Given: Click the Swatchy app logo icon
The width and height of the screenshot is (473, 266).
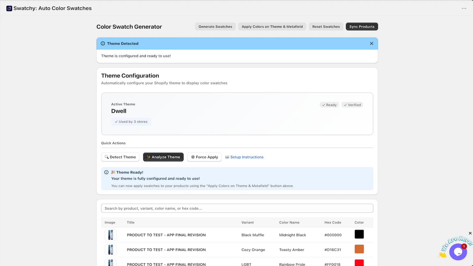Looking at the screenshot, I should coord(9,8).
